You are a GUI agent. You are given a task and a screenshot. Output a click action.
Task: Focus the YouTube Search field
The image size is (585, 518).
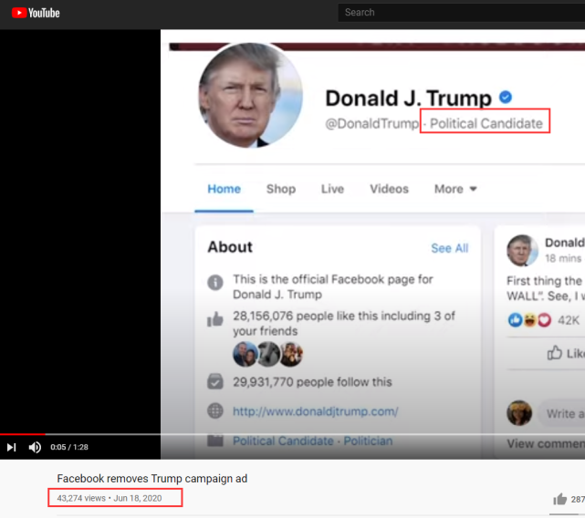[x=462, y=13]
